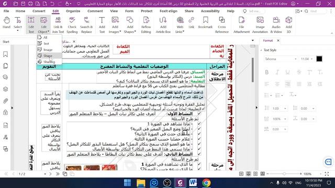The height and width of the screenshot is (188, 335).
Task: Select the Hand tool
Action: coord(7,22)
